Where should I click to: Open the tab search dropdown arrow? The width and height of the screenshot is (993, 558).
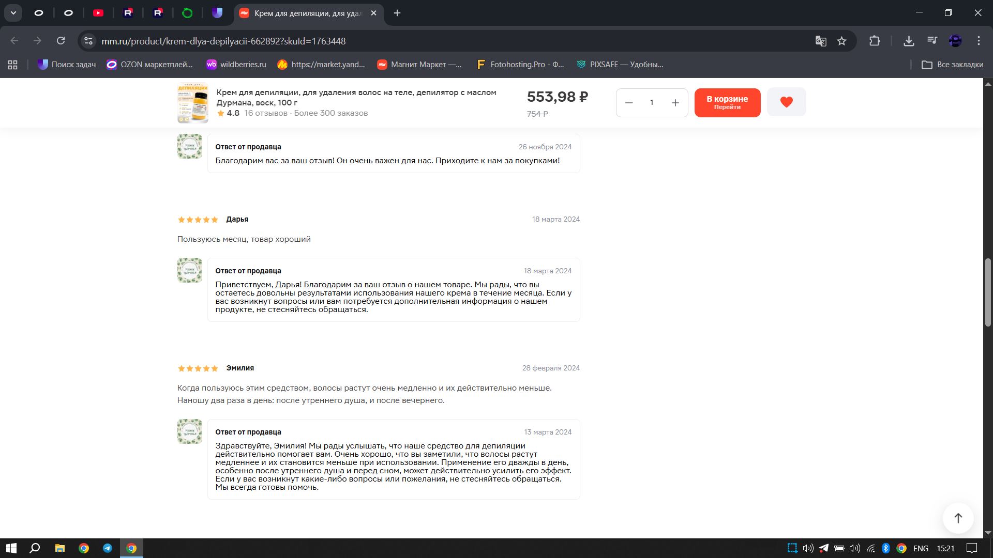[13, 13]
